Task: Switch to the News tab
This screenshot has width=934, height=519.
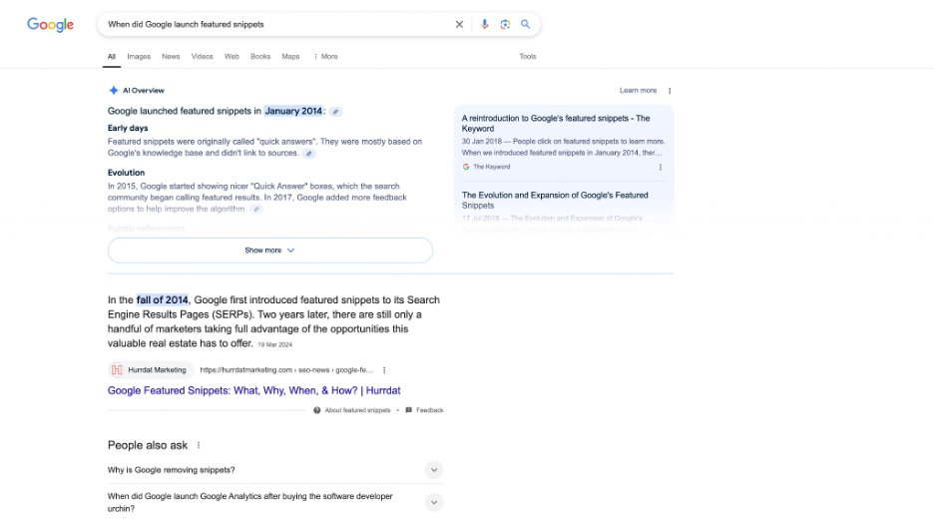Action: click(171, 57)
